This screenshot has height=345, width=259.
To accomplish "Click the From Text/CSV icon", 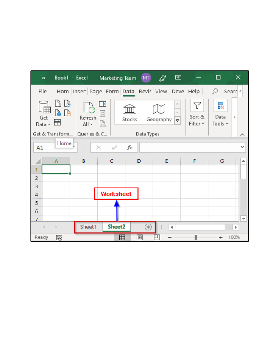I will point(58,103).
